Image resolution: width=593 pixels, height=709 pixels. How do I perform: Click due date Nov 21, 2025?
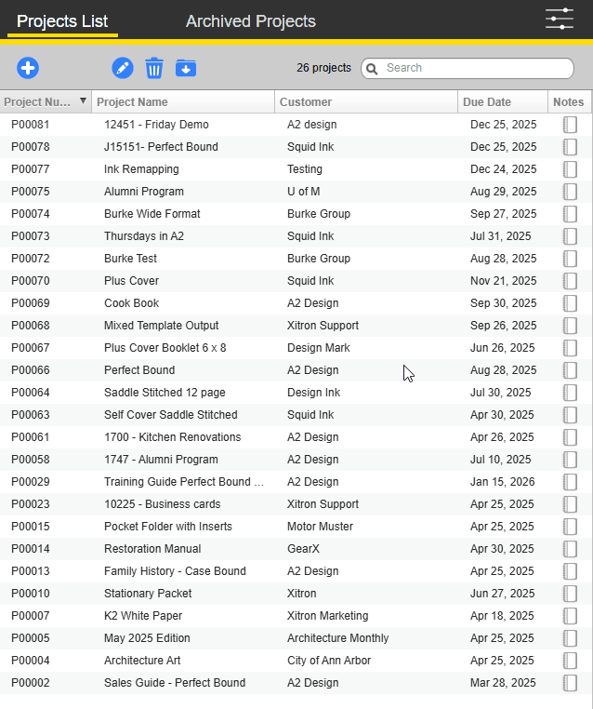pos(503,281)
